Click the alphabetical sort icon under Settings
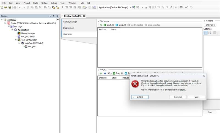The image size is (220, 133). (210, 33)
